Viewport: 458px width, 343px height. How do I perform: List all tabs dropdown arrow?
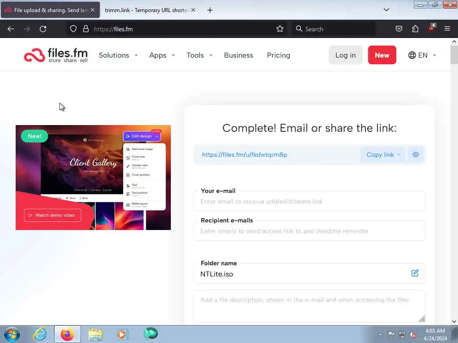(x=386, y=10)
